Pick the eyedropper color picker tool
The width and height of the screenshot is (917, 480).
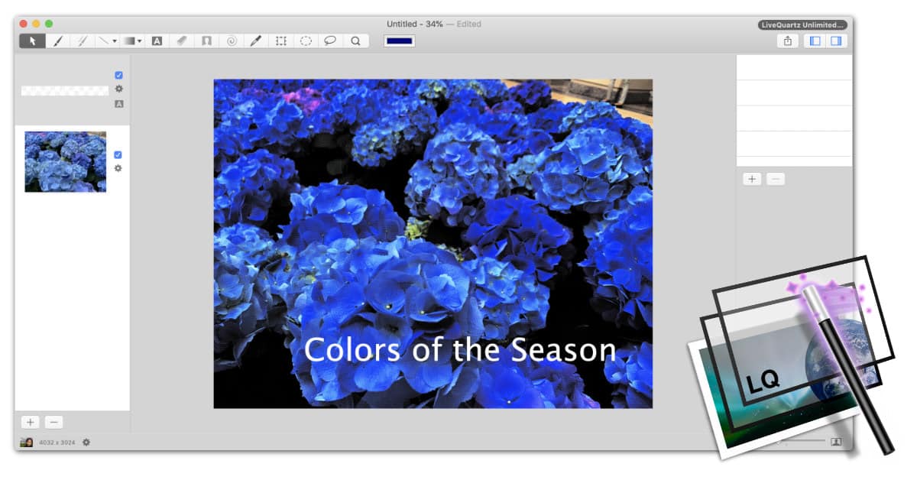coord(256,41)
